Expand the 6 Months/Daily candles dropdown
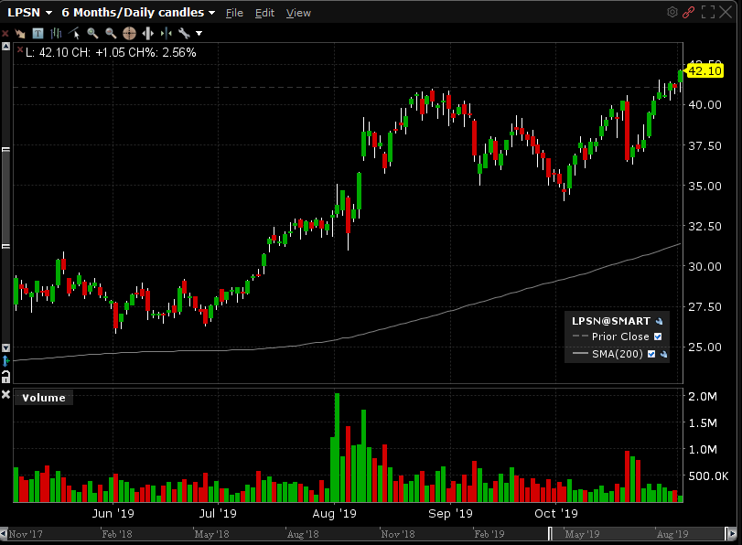This screenshot has width=742, height=545. coord(138,13)
